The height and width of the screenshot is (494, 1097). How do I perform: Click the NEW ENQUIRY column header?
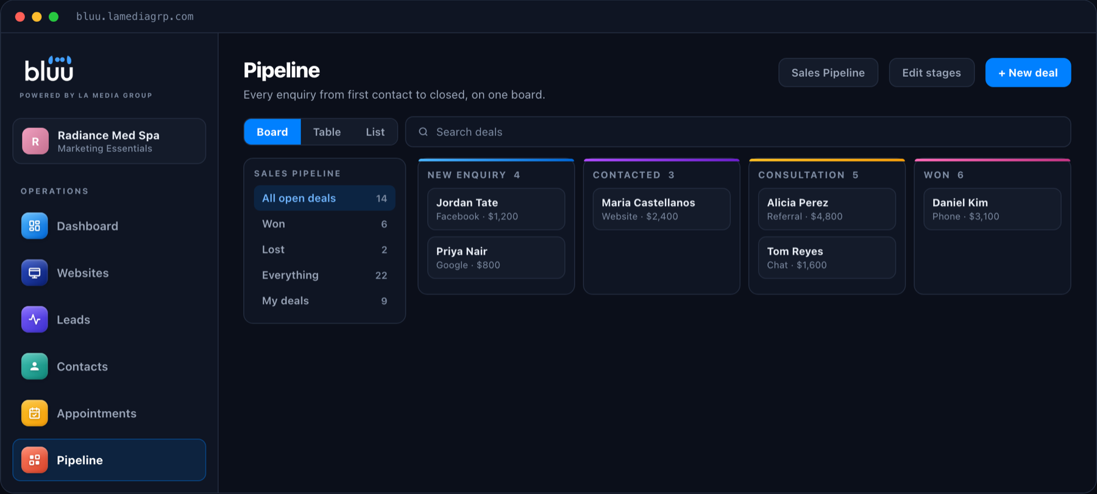(467, 175)
